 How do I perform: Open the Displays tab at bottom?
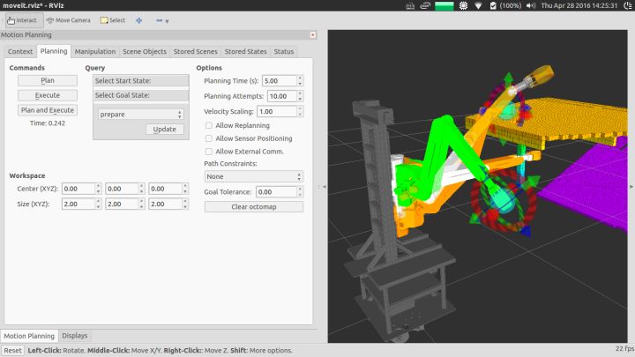74,336
